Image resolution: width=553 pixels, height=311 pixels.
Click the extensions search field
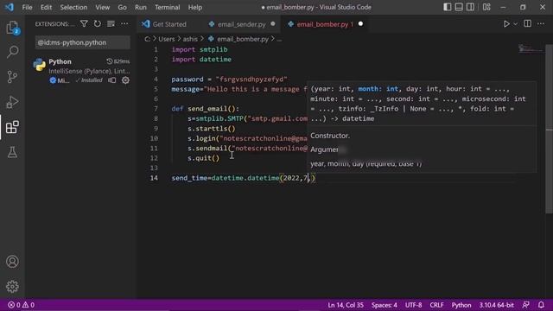click(x=83, y=42)
